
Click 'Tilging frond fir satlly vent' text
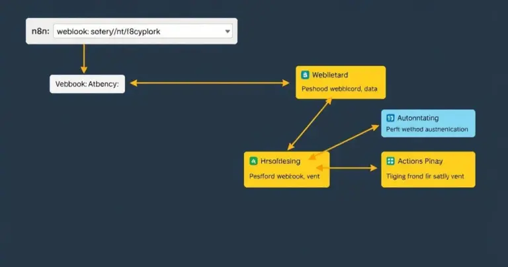click(425, 176)
